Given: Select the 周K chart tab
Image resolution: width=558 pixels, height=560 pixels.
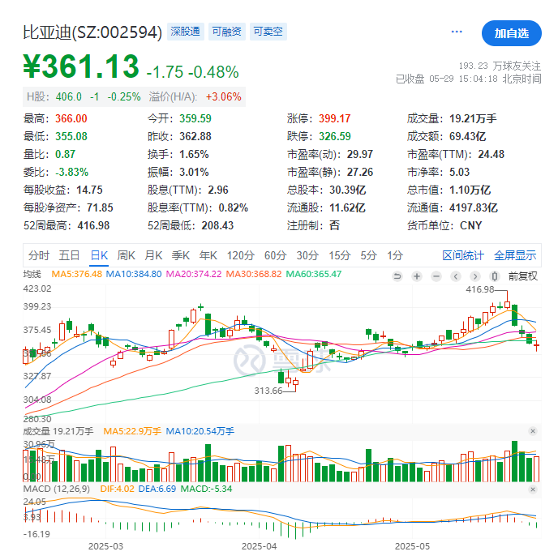Looking at the screenshot, I should pos(127,255).
